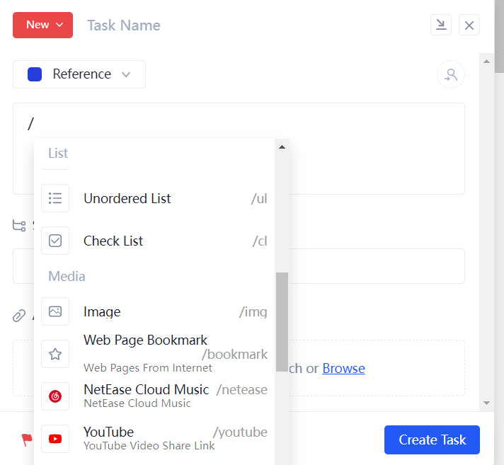Minimize the task dialog with arrow icon

441,25
